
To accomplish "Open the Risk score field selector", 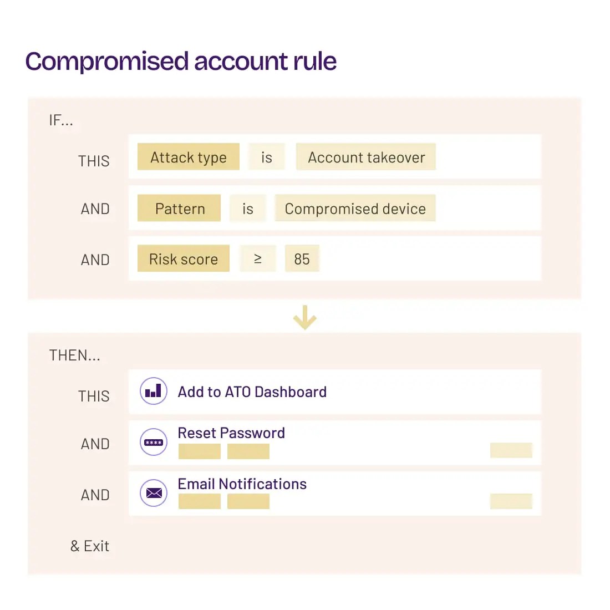I will point(184,259).
